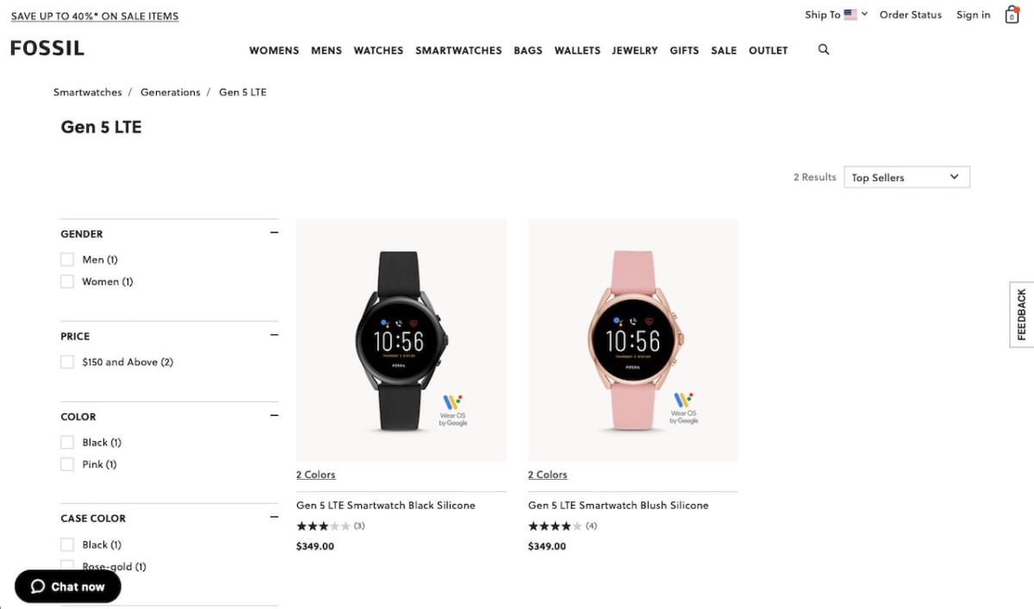This screenshot has height=609, width=1034.
Task: Click star rating of Black Silicone watch
Action: click(x=324, y=525)
